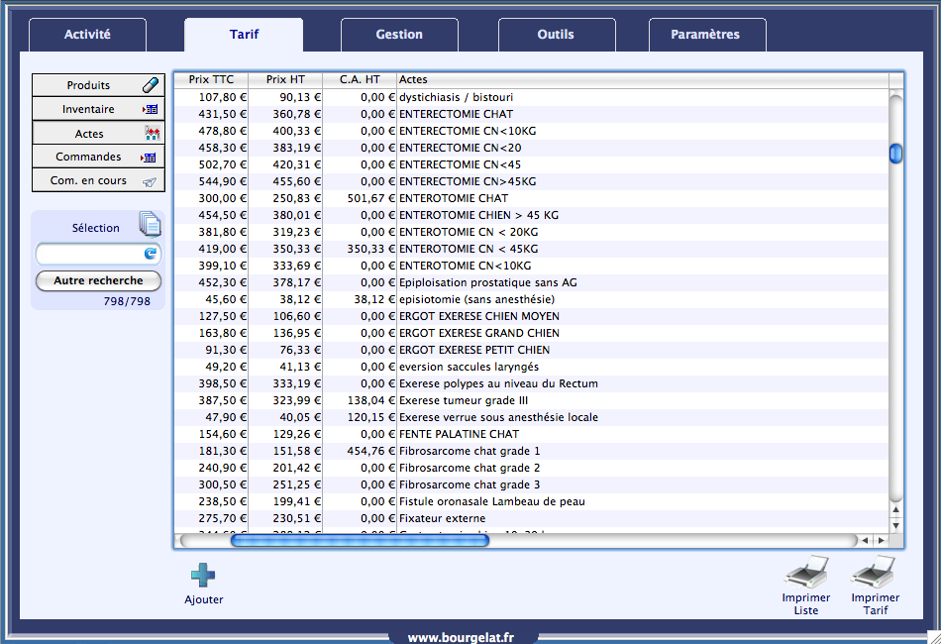Click the Imprimer Liste printer icon
941x644 pixels.
(806, 572)
